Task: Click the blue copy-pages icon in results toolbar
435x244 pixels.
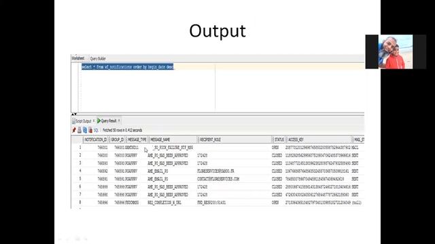Action: pos(85,130)
